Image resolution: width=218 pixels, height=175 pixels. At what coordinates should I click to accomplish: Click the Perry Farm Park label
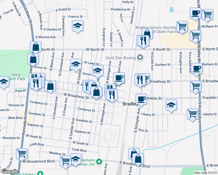pyautogui.click(x=17, y=77)
